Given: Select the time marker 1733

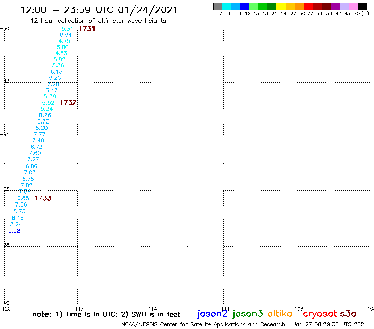Looking at the screenshot, I should coord(43,198).
